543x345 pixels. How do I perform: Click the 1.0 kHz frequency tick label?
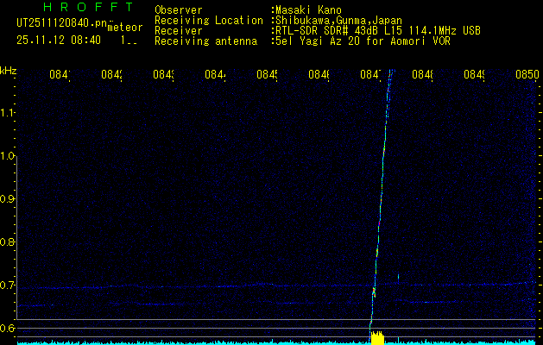(x=8, y=156)
